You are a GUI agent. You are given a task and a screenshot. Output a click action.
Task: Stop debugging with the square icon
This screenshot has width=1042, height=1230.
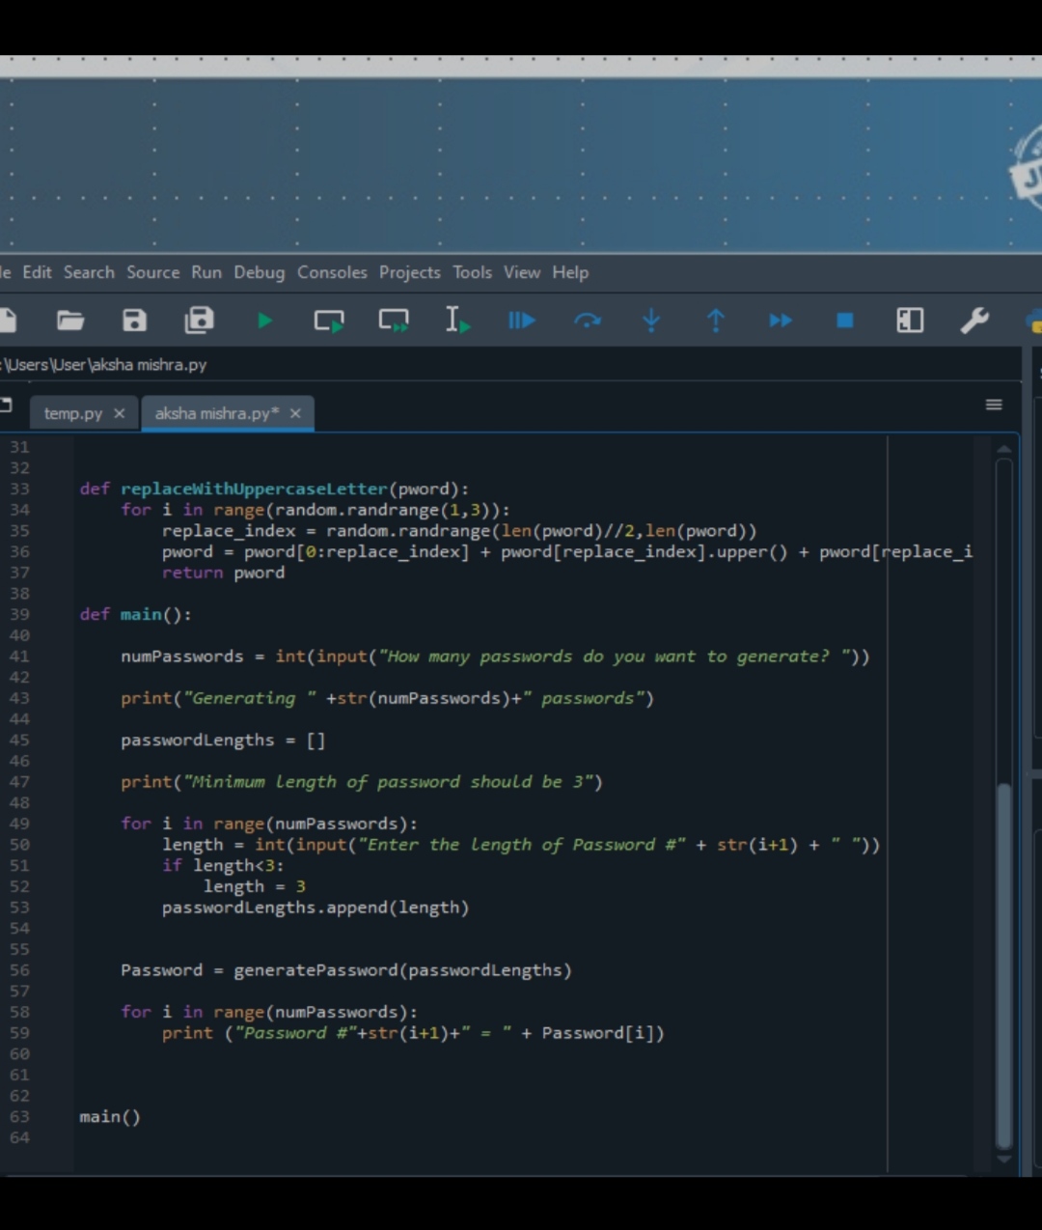[x=845, y=321]
